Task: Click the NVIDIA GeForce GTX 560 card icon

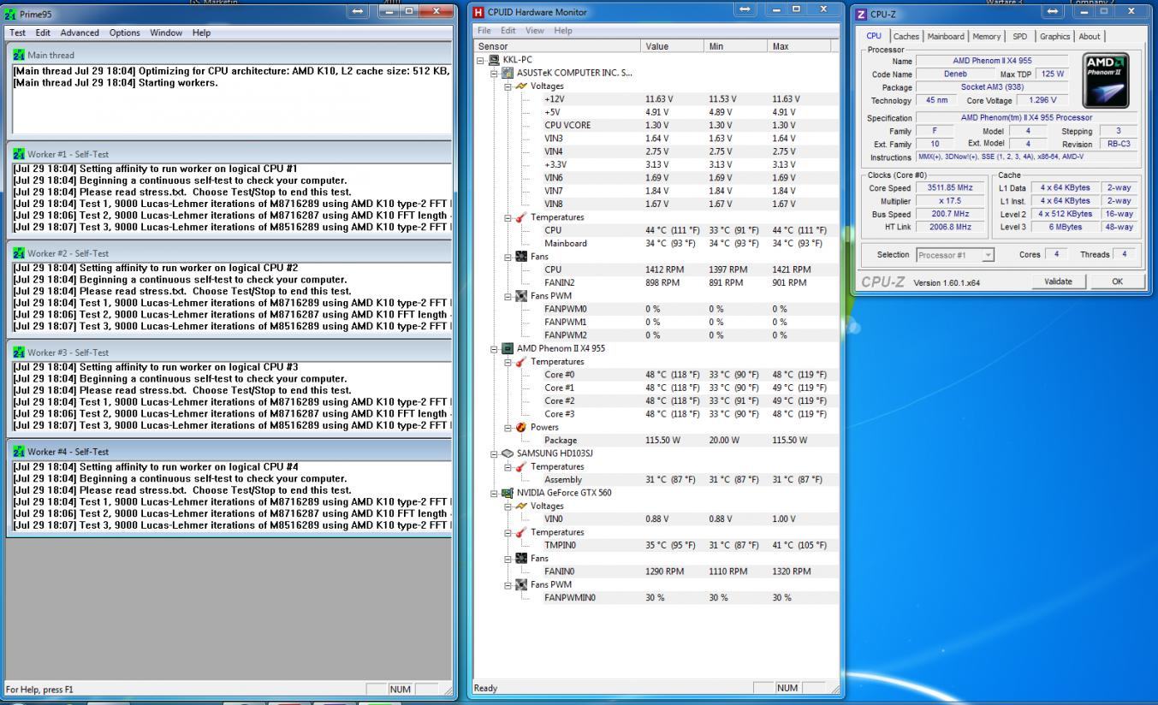Action: [508, 493]
